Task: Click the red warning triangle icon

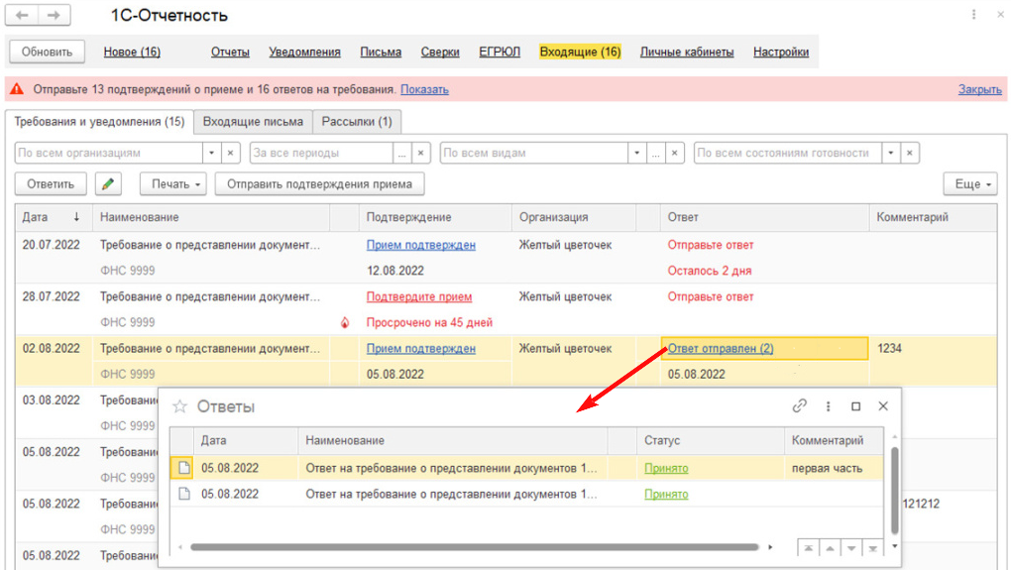Action: click(17, 89)
